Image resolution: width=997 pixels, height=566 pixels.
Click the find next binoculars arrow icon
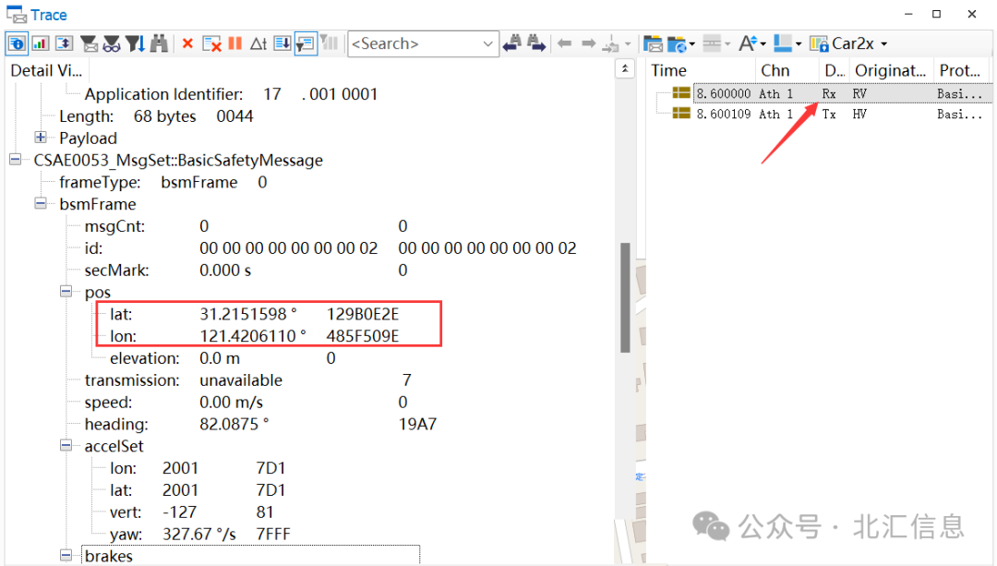click(534, 43)
